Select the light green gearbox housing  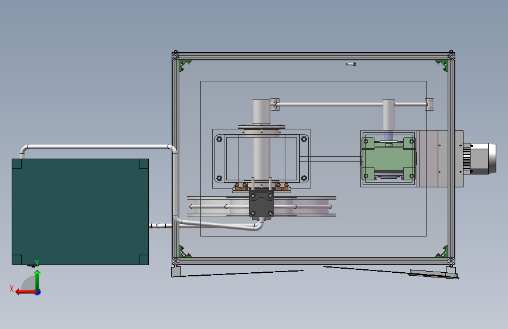coord(388,158)
